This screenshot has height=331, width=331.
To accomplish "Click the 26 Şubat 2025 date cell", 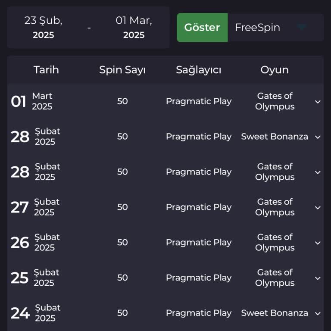I will click(x=35, y=243).
